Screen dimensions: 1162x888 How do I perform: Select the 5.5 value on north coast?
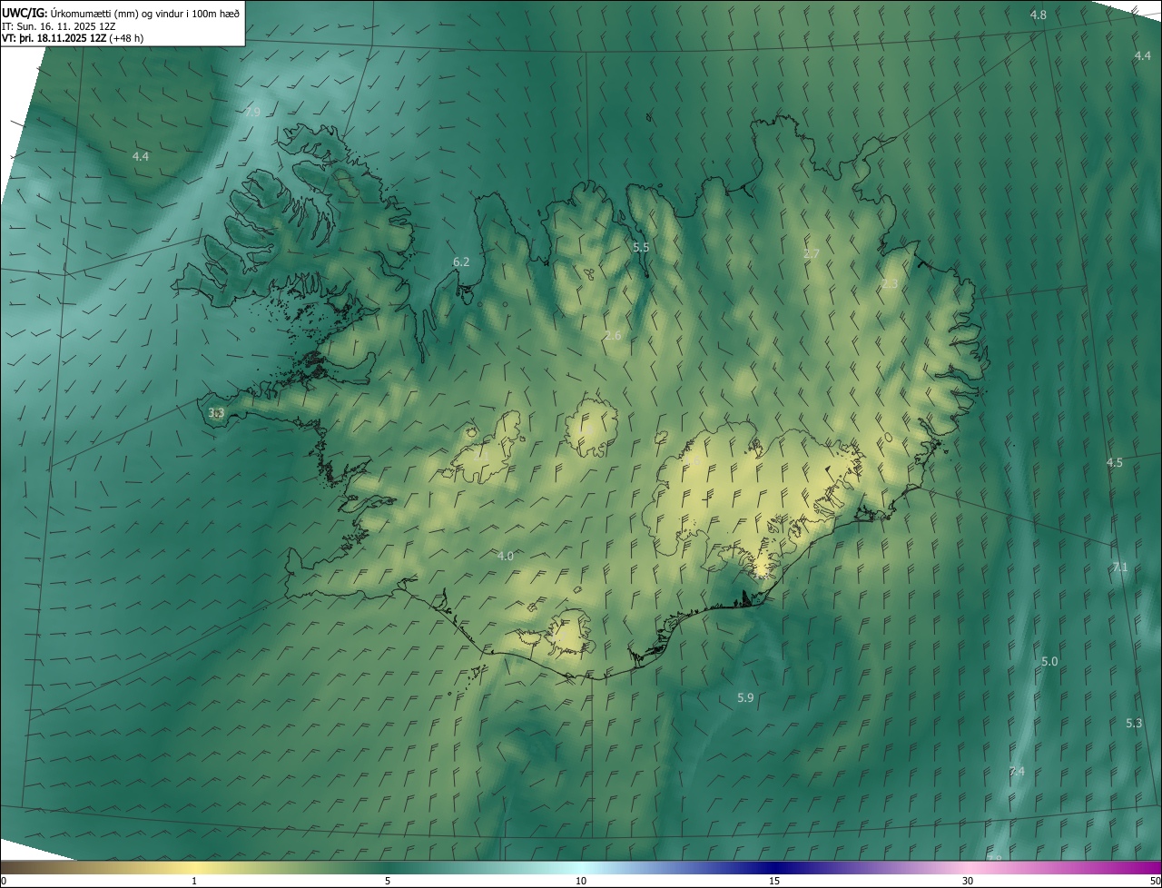point(641,247)
